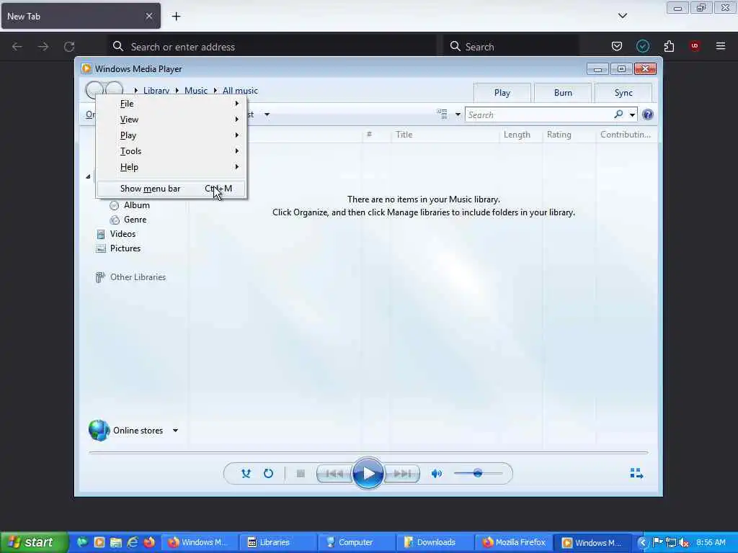Open the Tools submenu
This screenshot has width=738, height=553.
click(172, 151)
